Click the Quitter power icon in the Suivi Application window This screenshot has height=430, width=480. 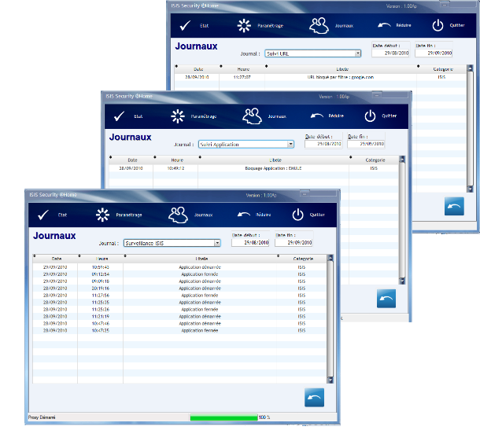click(x=370, y=116)
